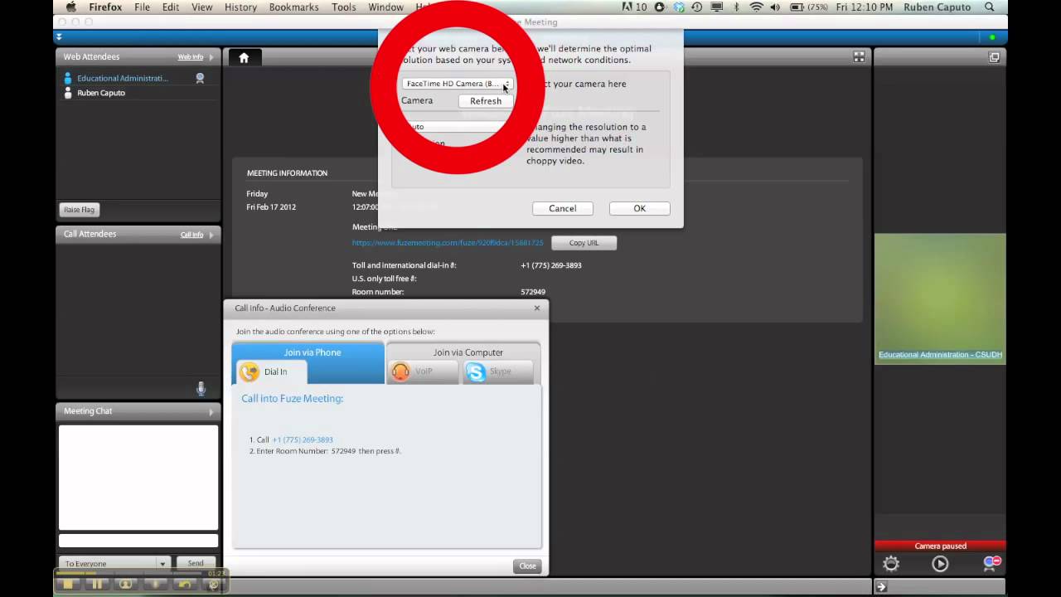Open the To Everyone recipient dropdown

tap(114, 563)
